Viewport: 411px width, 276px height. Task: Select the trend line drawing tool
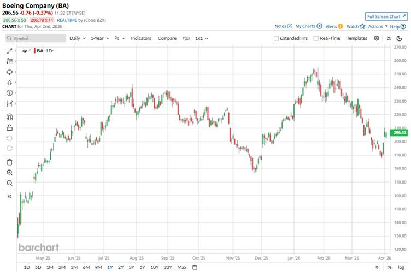pyautogui.click(x=9, y=51)
